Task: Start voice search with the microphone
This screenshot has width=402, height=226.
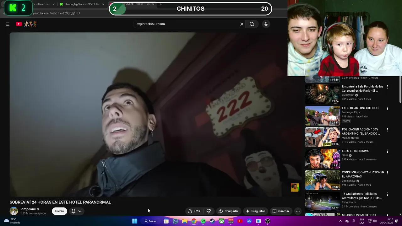Action: (266, 24)
